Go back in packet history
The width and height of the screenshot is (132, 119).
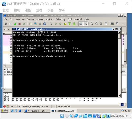[56, 24]
